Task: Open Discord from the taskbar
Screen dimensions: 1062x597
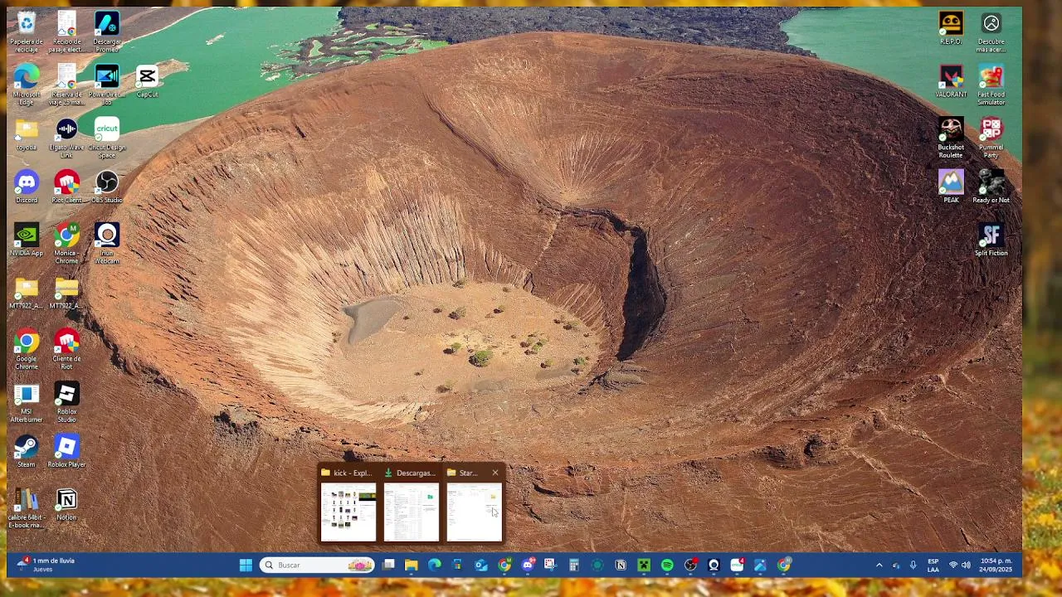Action: pyautogui.click(x=528, y=565)
